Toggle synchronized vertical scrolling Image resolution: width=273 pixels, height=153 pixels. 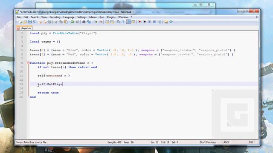[107, 22]
